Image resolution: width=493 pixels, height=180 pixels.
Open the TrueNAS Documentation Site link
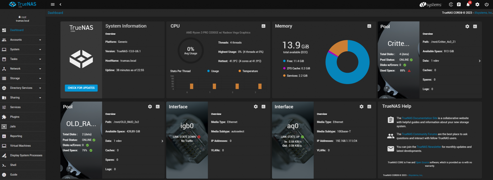click(x=419, y=118)
